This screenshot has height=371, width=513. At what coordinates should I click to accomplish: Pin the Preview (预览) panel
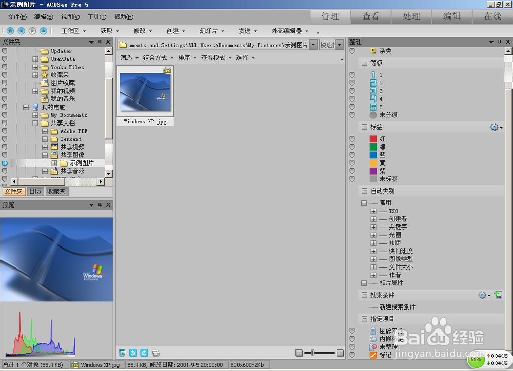(x=100, y=205)
